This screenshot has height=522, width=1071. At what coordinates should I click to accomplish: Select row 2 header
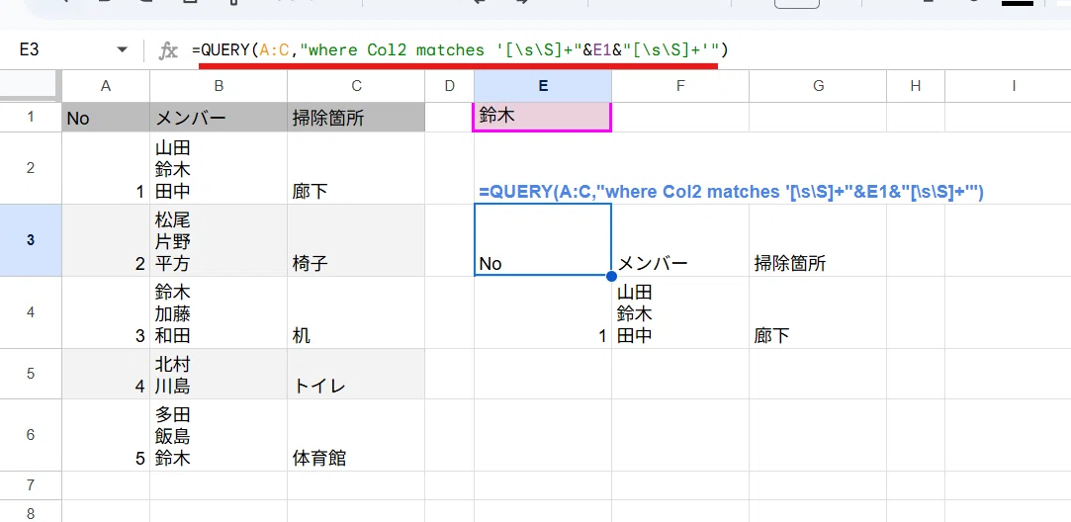31,168
